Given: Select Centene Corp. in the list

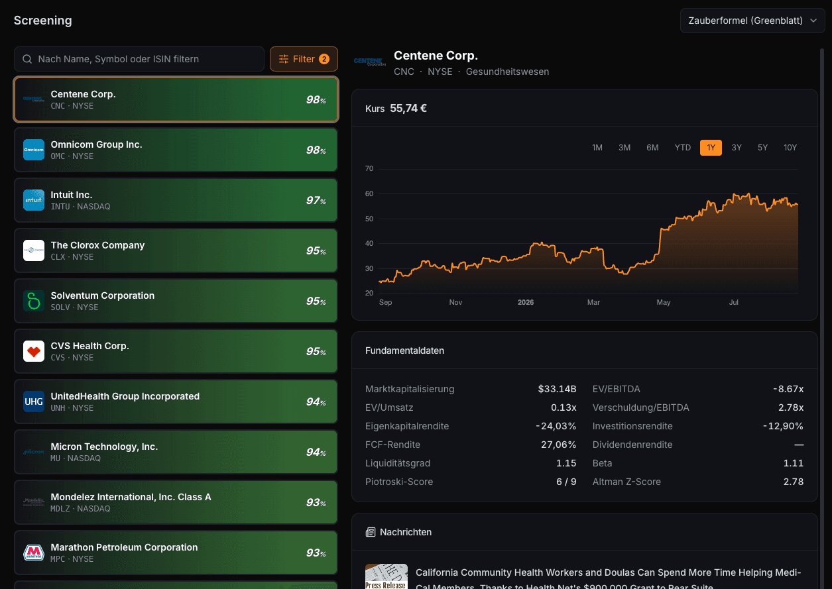Looking at the screenshot, I should coord(176,99).
